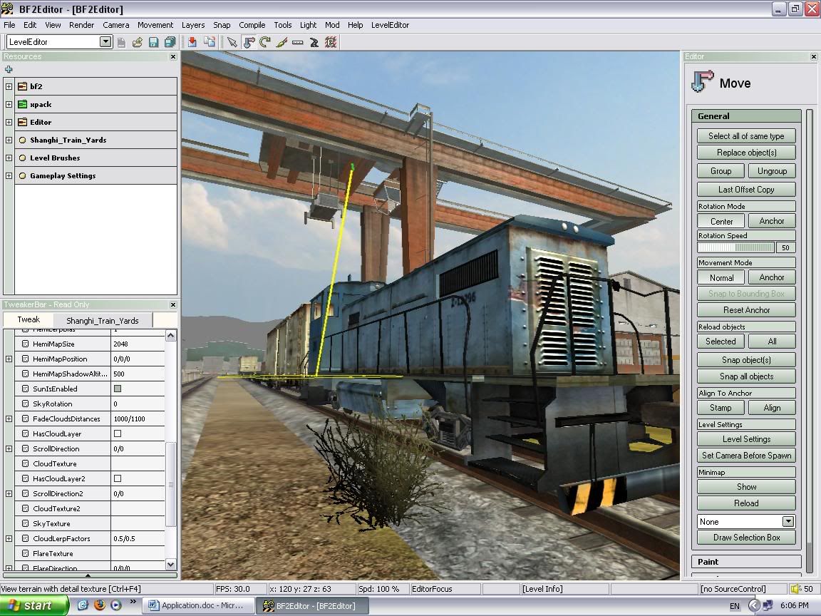The width and height of the screenshot is (821, 616).
Task: Click the large Move icon in Editor panel
Action: click(x=702, y=82)
